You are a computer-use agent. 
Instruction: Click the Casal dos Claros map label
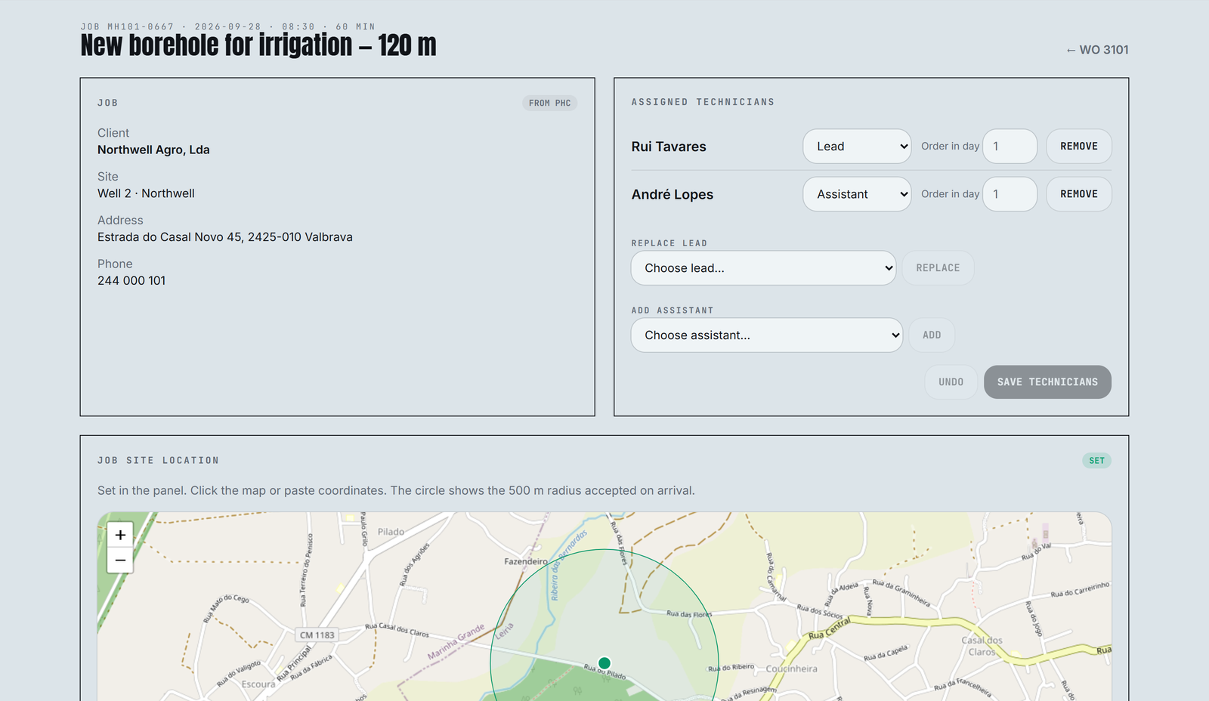click(982, 646)
